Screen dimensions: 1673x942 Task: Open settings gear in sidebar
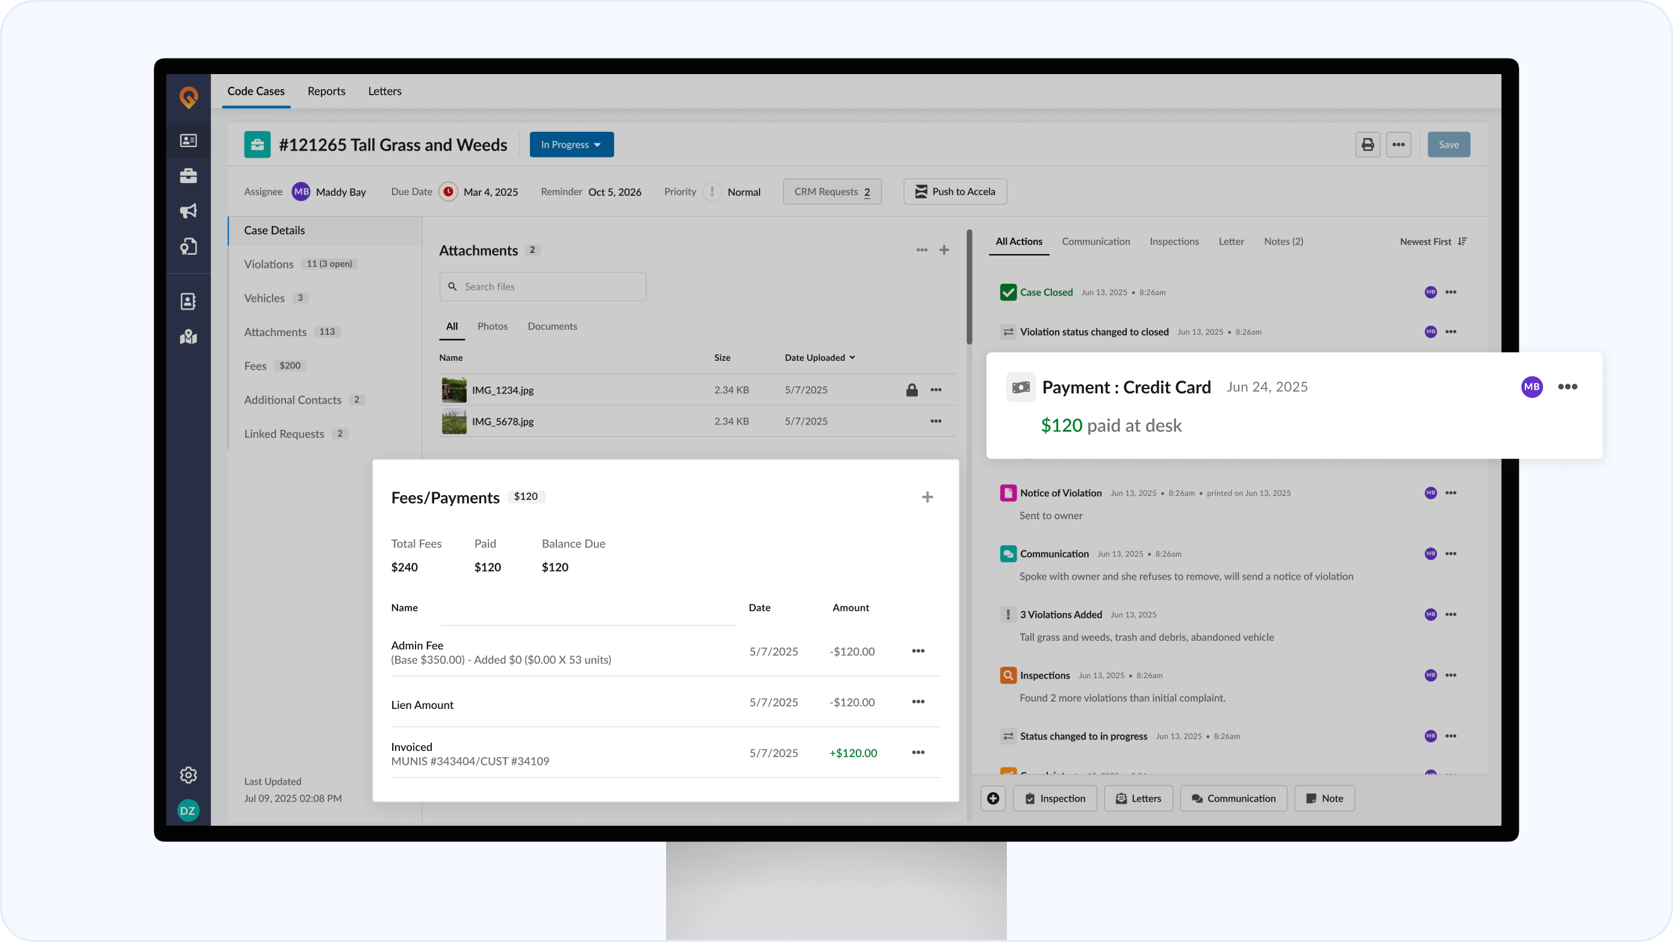(x=188, y=775)
